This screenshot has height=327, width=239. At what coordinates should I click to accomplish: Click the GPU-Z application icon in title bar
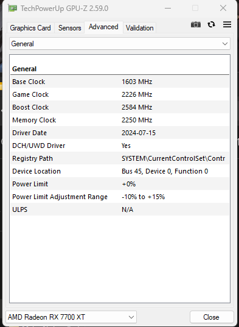click(12, 9)
